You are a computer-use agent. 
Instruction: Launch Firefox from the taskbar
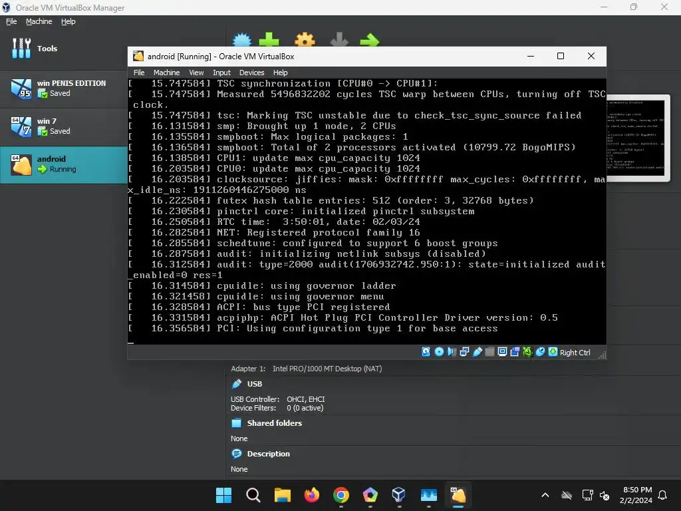(x=311, y=495)
